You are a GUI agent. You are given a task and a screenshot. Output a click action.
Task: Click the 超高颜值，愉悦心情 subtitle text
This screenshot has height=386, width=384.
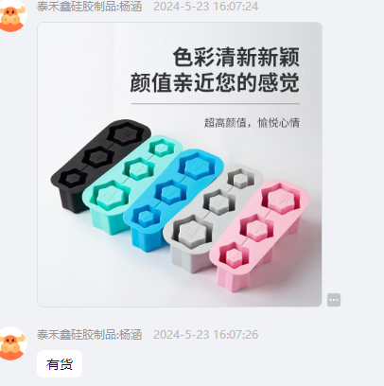click(252, 123)
